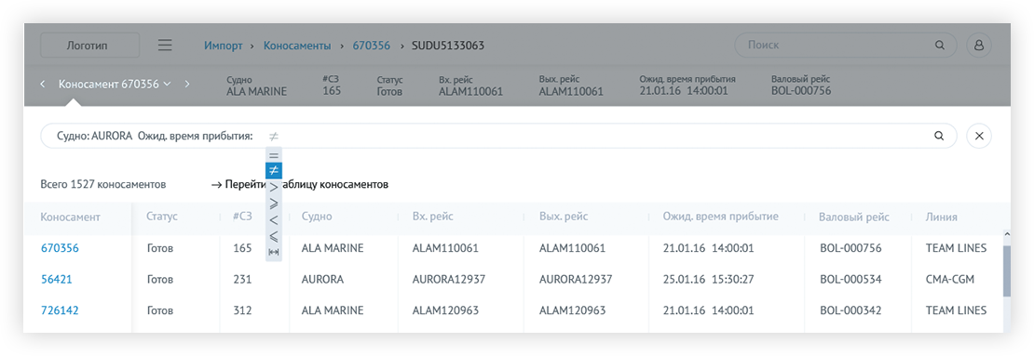Click the Логотип button
This screenshot has height=356, width=1034.
point(90,46)
